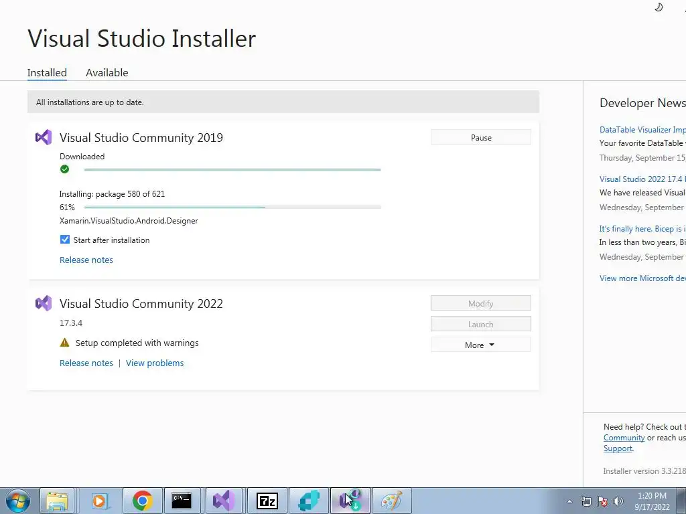The width and height of the screenshot is (686, 514).
Task: Switch to the Installed tab
Action: point(47,72)
